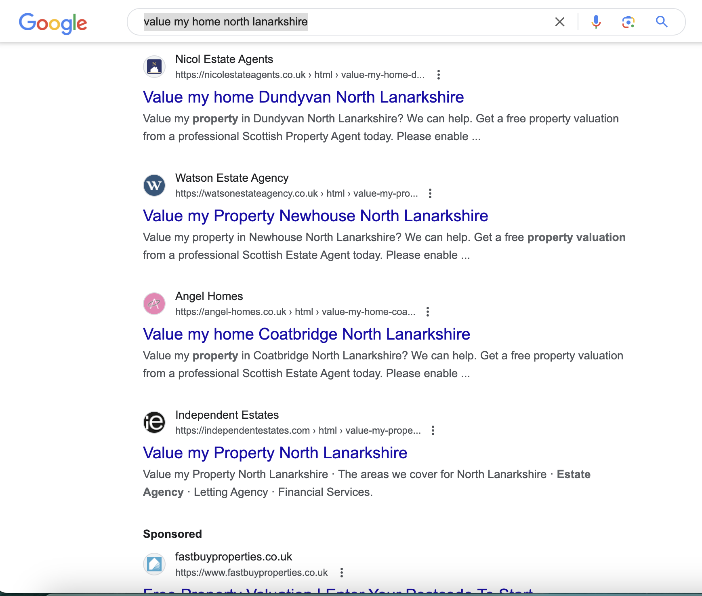Open 'Value my home Coatbridge North Lanarkshire' link
This screenshot has height=596, width=702.
[x=306, y=334]
